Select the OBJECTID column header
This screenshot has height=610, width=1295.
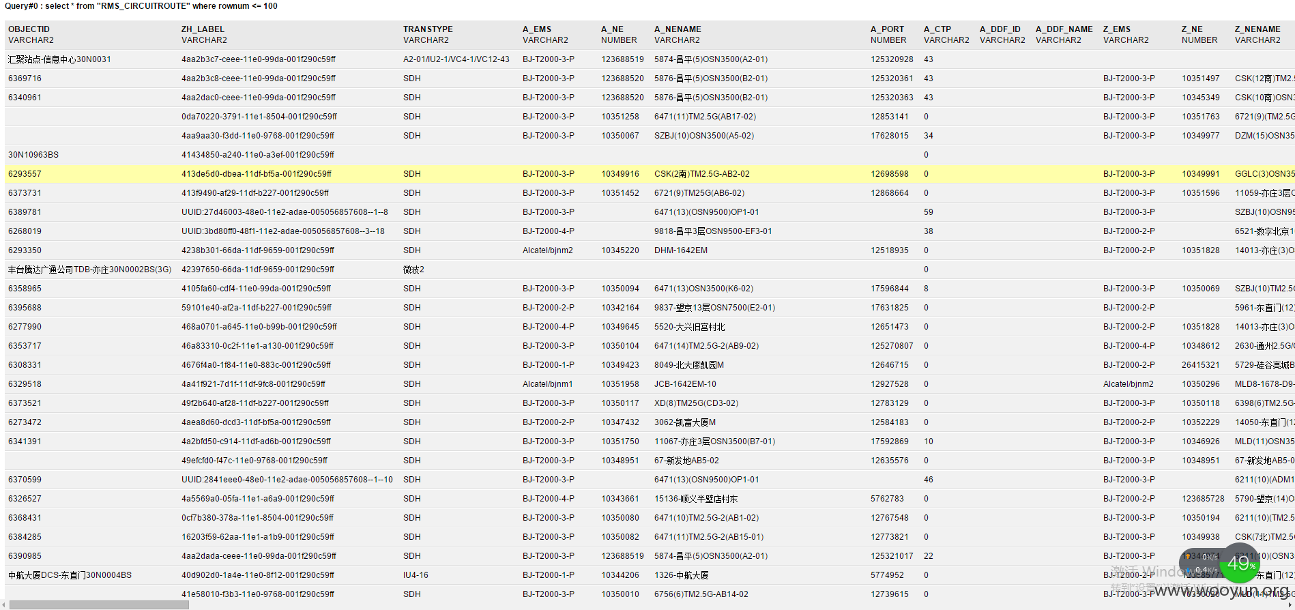[29, 29]
